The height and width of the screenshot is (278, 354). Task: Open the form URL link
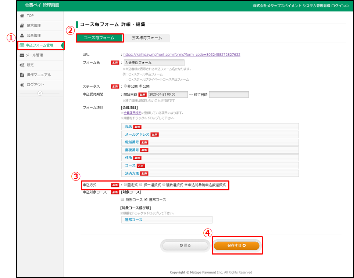[x=182, y=55]
